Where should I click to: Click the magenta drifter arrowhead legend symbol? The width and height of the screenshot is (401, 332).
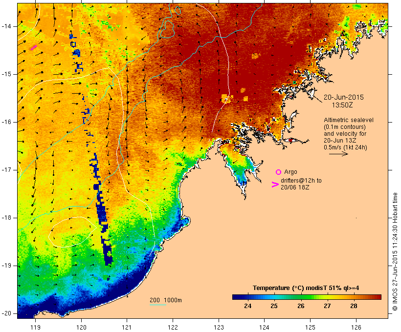275,185
